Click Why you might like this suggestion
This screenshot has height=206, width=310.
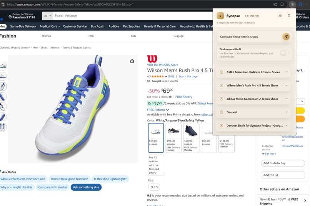coord(17,187)
